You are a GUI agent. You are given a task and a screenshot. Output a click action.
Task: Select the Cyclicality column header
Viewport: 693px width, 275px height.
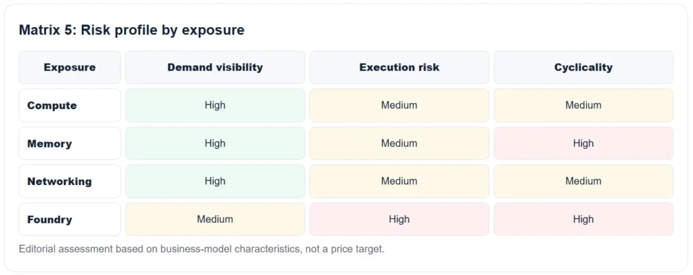(x=583, y=67)
